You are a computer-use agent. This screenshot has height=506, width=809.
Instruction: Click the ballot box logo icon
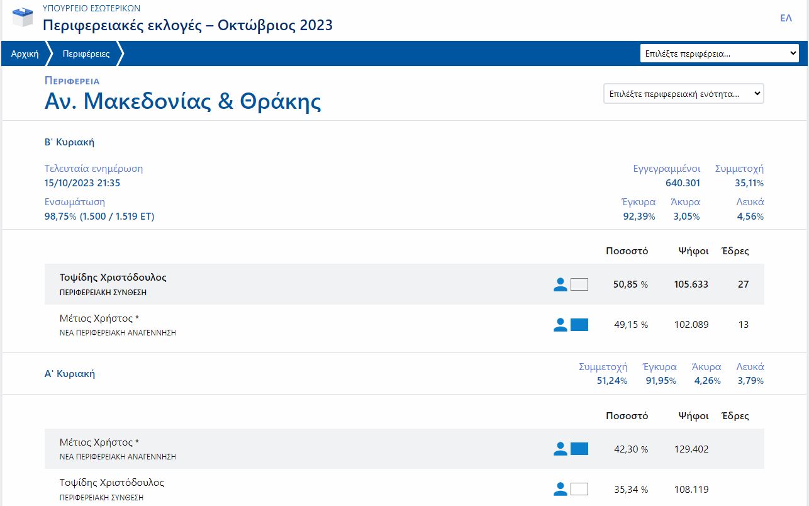[x=23, y=17]
